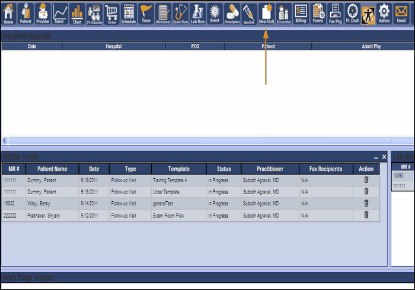Image resolution: width=415 pixels, height=290 pixels.
Task: Click the Hospital Rounds horizontal scrollbar
Action: click(210, 140)
